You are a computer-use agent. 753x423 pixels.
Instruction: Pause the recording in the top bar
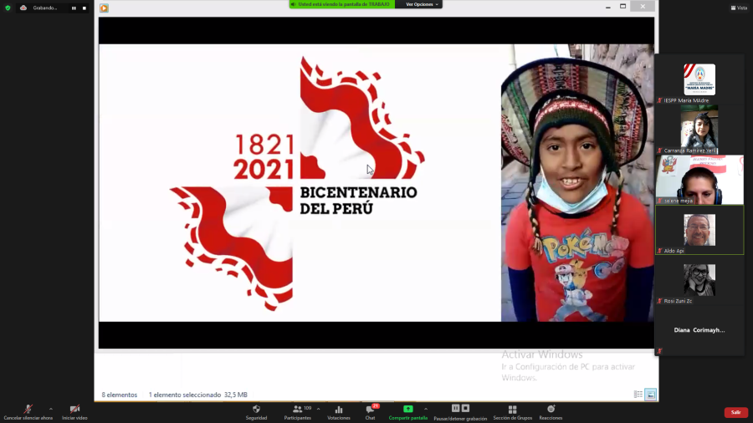tap(73, 8)
